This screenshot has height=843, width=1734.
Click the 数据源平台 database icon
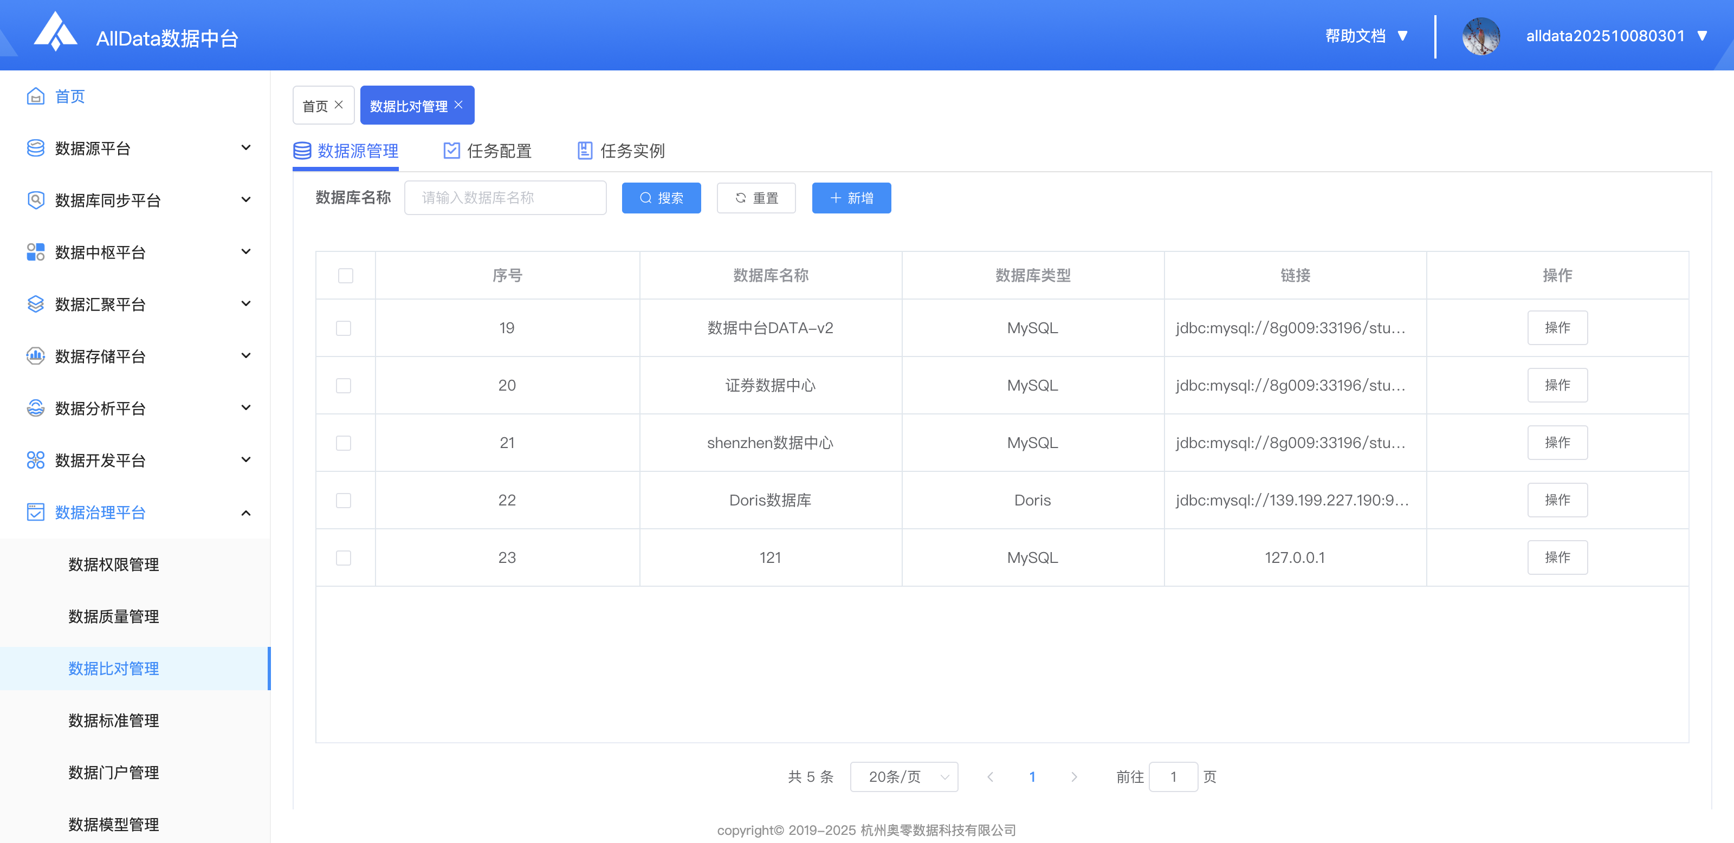(36, 148)
